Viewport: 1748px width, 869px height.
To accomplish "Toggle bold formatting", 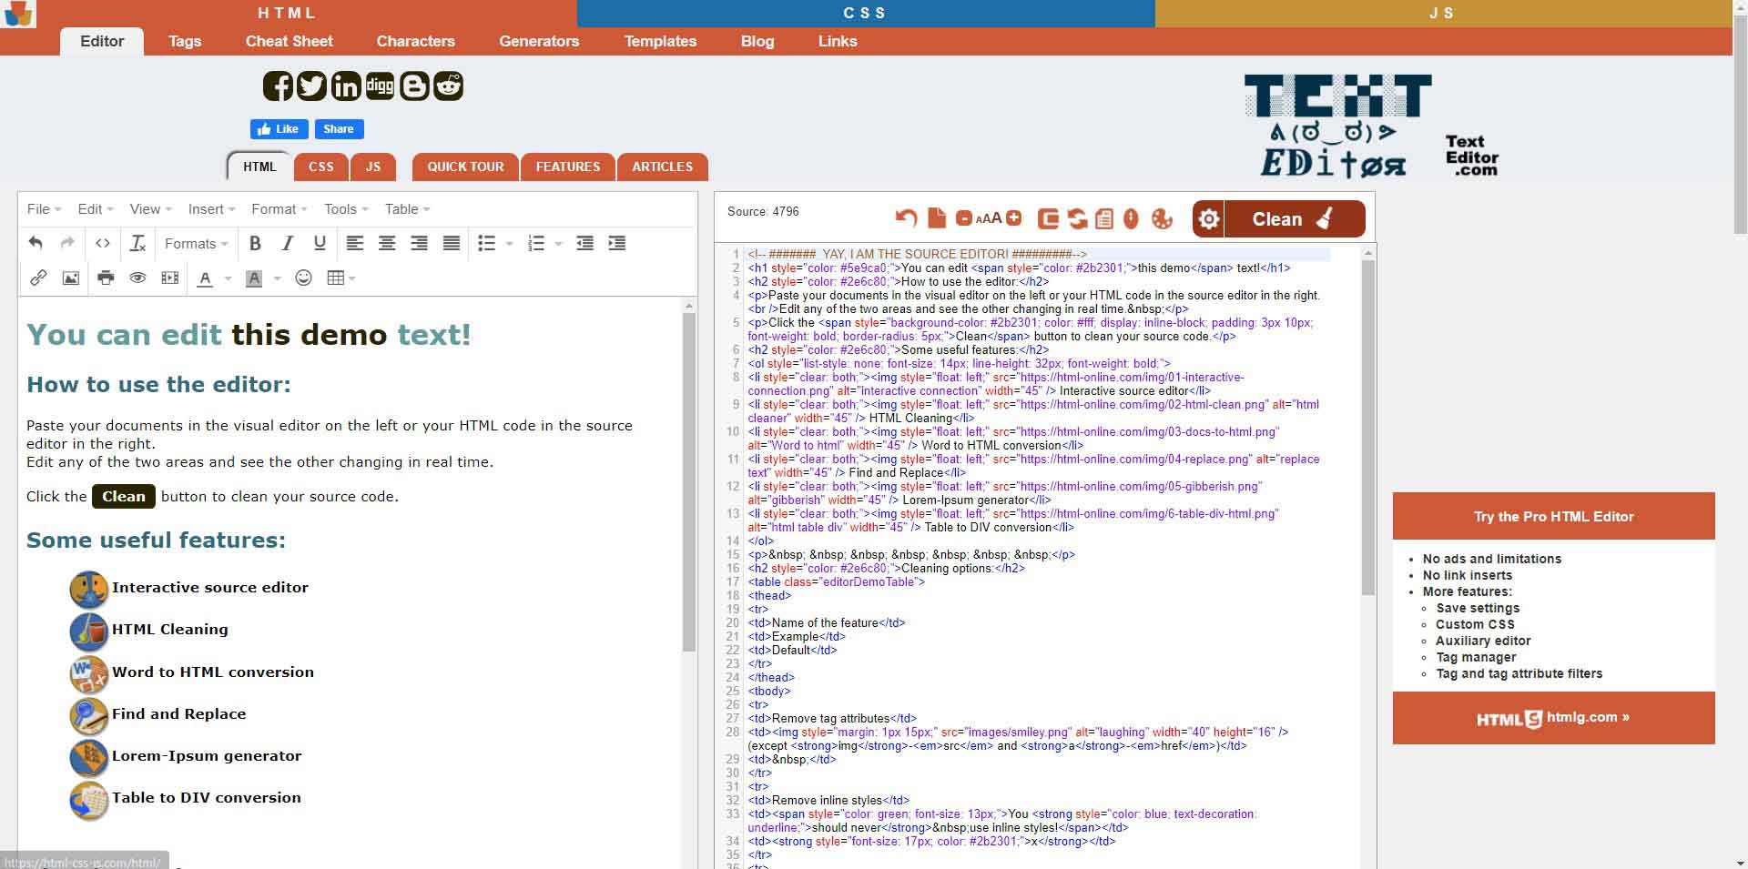I will pyautogui.click(x=255, y=244).
